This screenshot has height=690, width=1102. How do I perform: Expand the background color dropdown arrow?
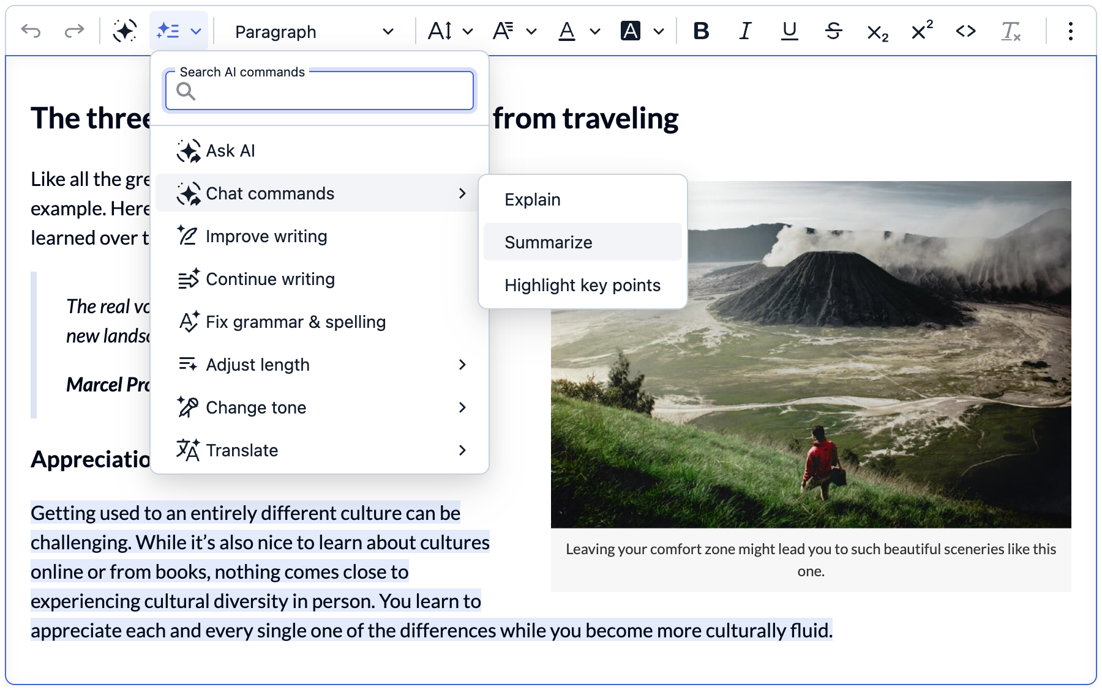659,31
